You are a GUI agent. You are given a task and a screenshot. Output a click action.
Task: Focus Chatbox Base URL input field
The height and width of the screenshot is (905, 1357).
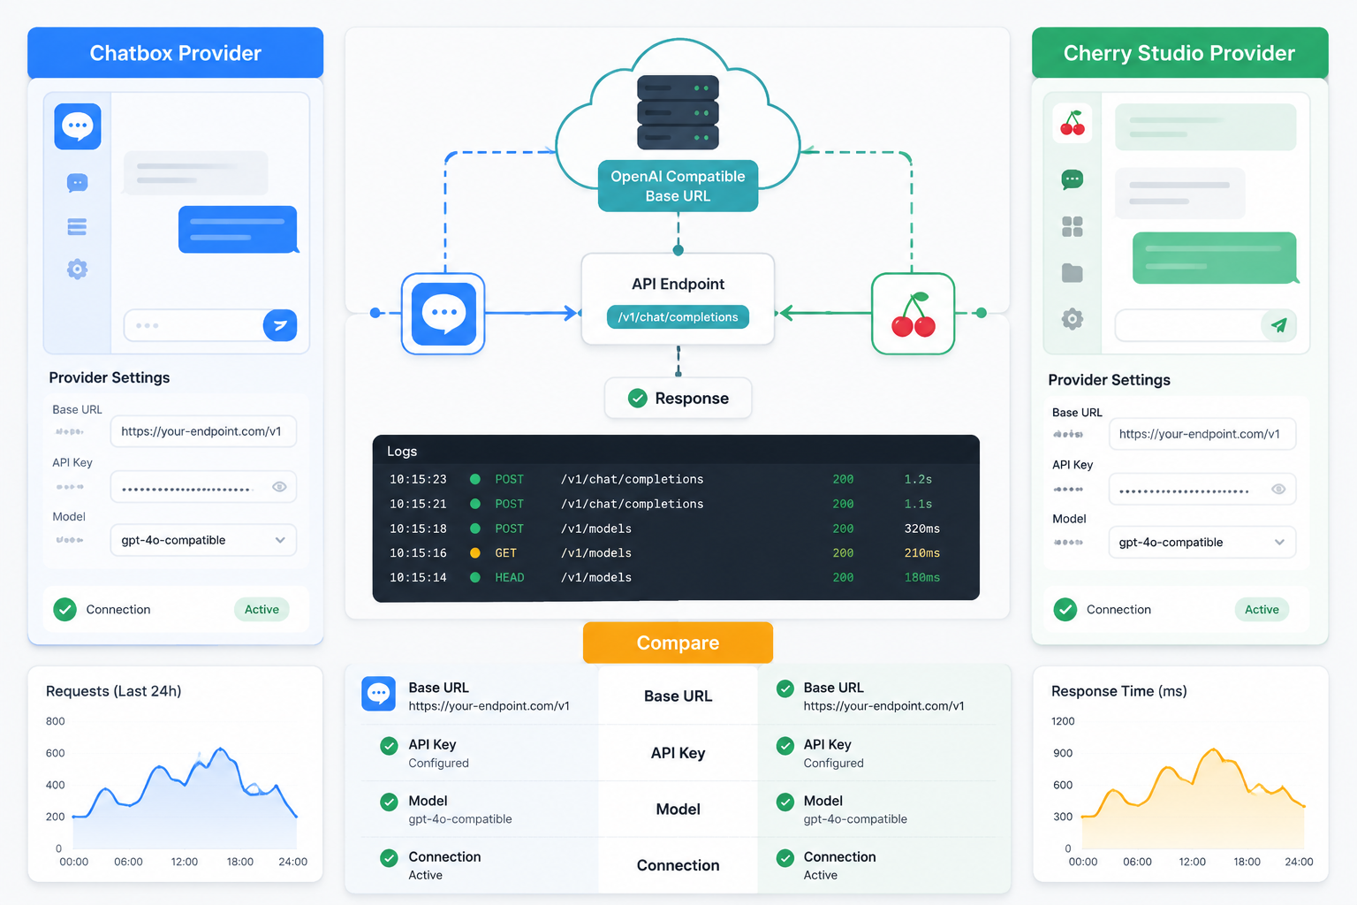(203, 431)
